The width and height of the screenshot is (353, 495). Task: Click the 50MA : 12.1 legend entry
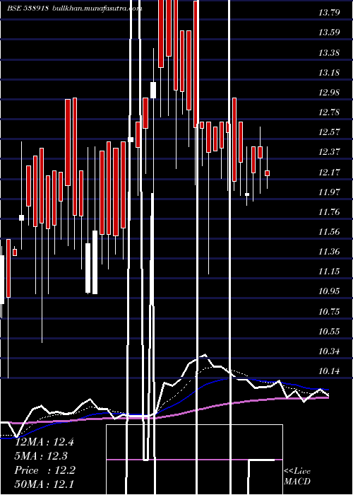click(x=44, y=484)
